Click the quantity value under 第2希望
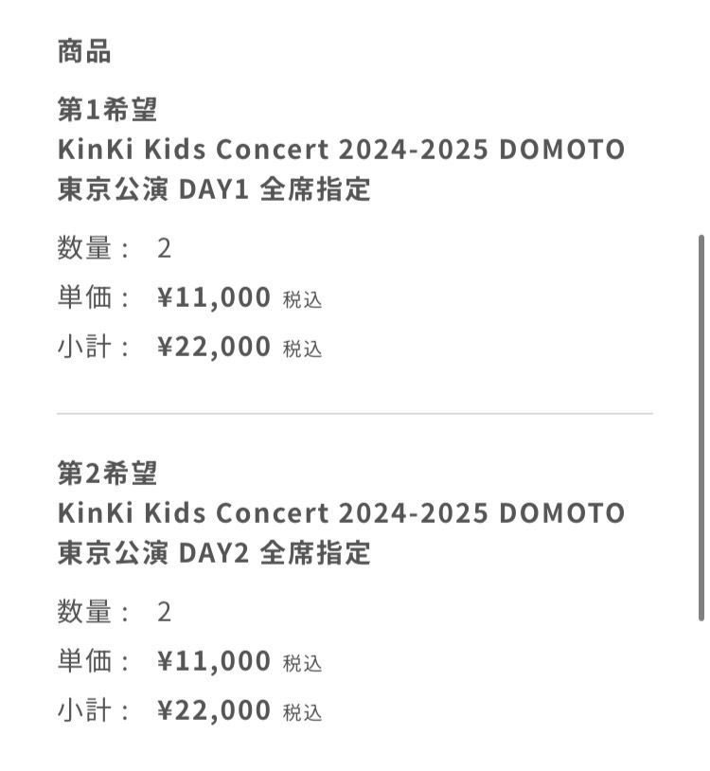The image size is (710, 771). (x=164, y=612)
